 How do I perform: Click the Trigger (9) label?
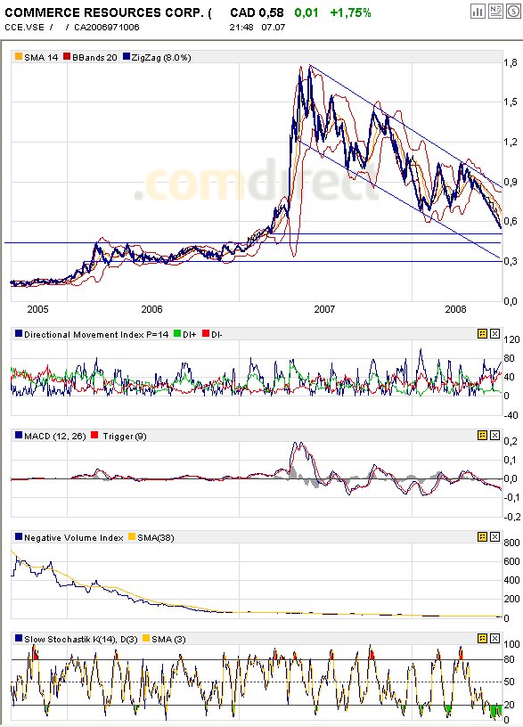(125, 436)
